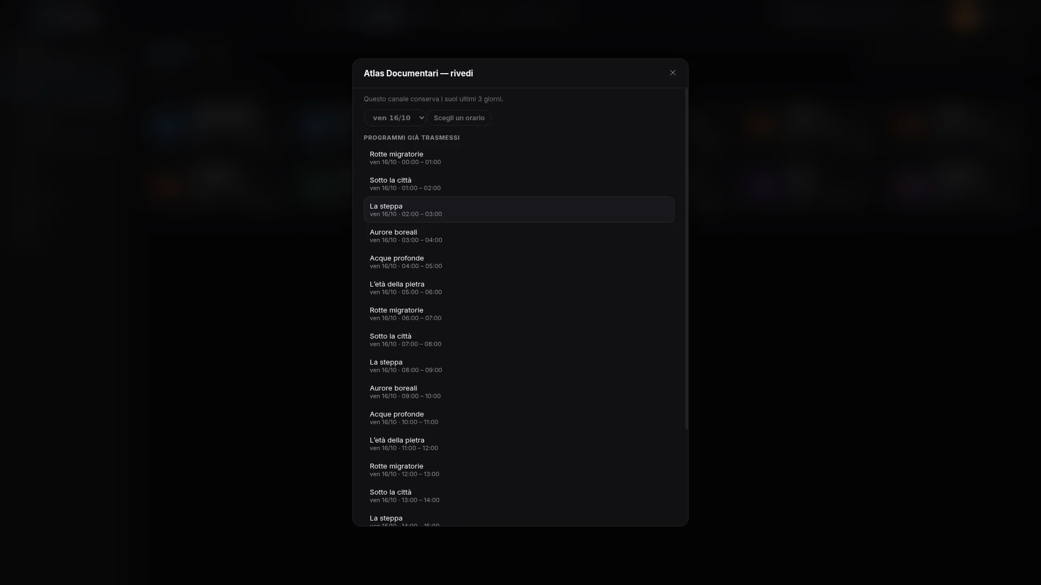This screenshot has height=585, width=1041.
Task: Select Rotte migratorie at 06:00 – 07:00
Action: coord(519,314)
